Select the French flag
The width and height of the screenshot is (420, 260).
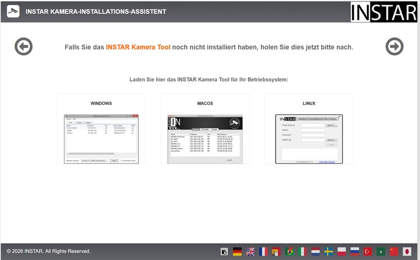[263, 252]
